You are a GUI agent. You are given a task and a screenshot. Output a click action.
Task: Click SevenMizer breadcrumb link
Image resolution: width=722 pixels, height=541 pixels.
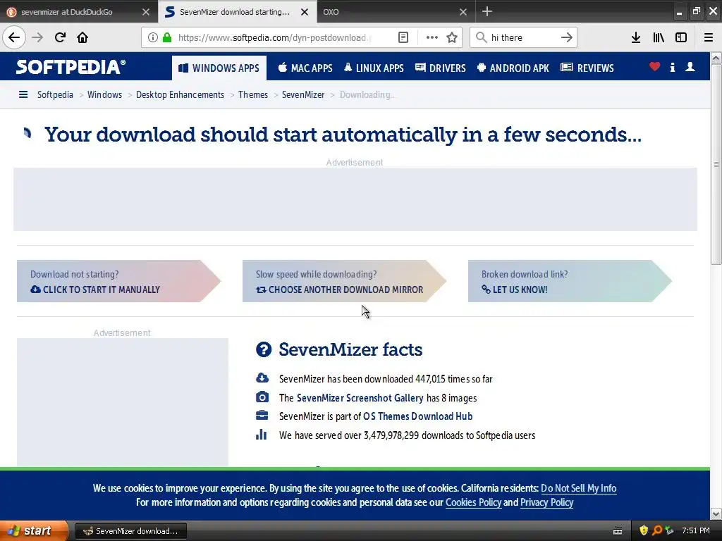303,95
